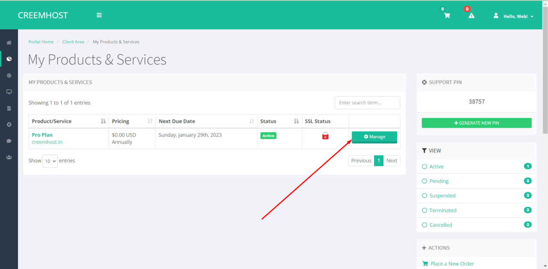Image resolution: width=548 pixels, height=269 pixels.
Task: Click the $0.00 USD pricing cell
Action: pyautogui.click(x=132, y=138)
